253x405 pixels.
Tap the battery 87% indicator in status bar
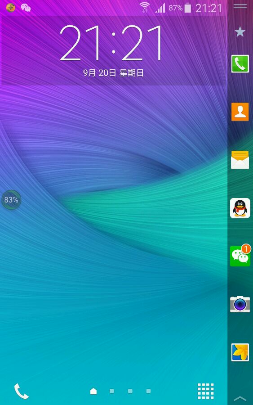click(180, 8)
